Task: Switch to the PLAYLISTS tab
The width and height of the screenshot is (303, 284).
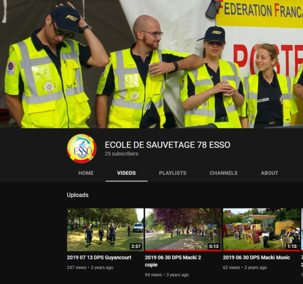Action: click(173, 173)
